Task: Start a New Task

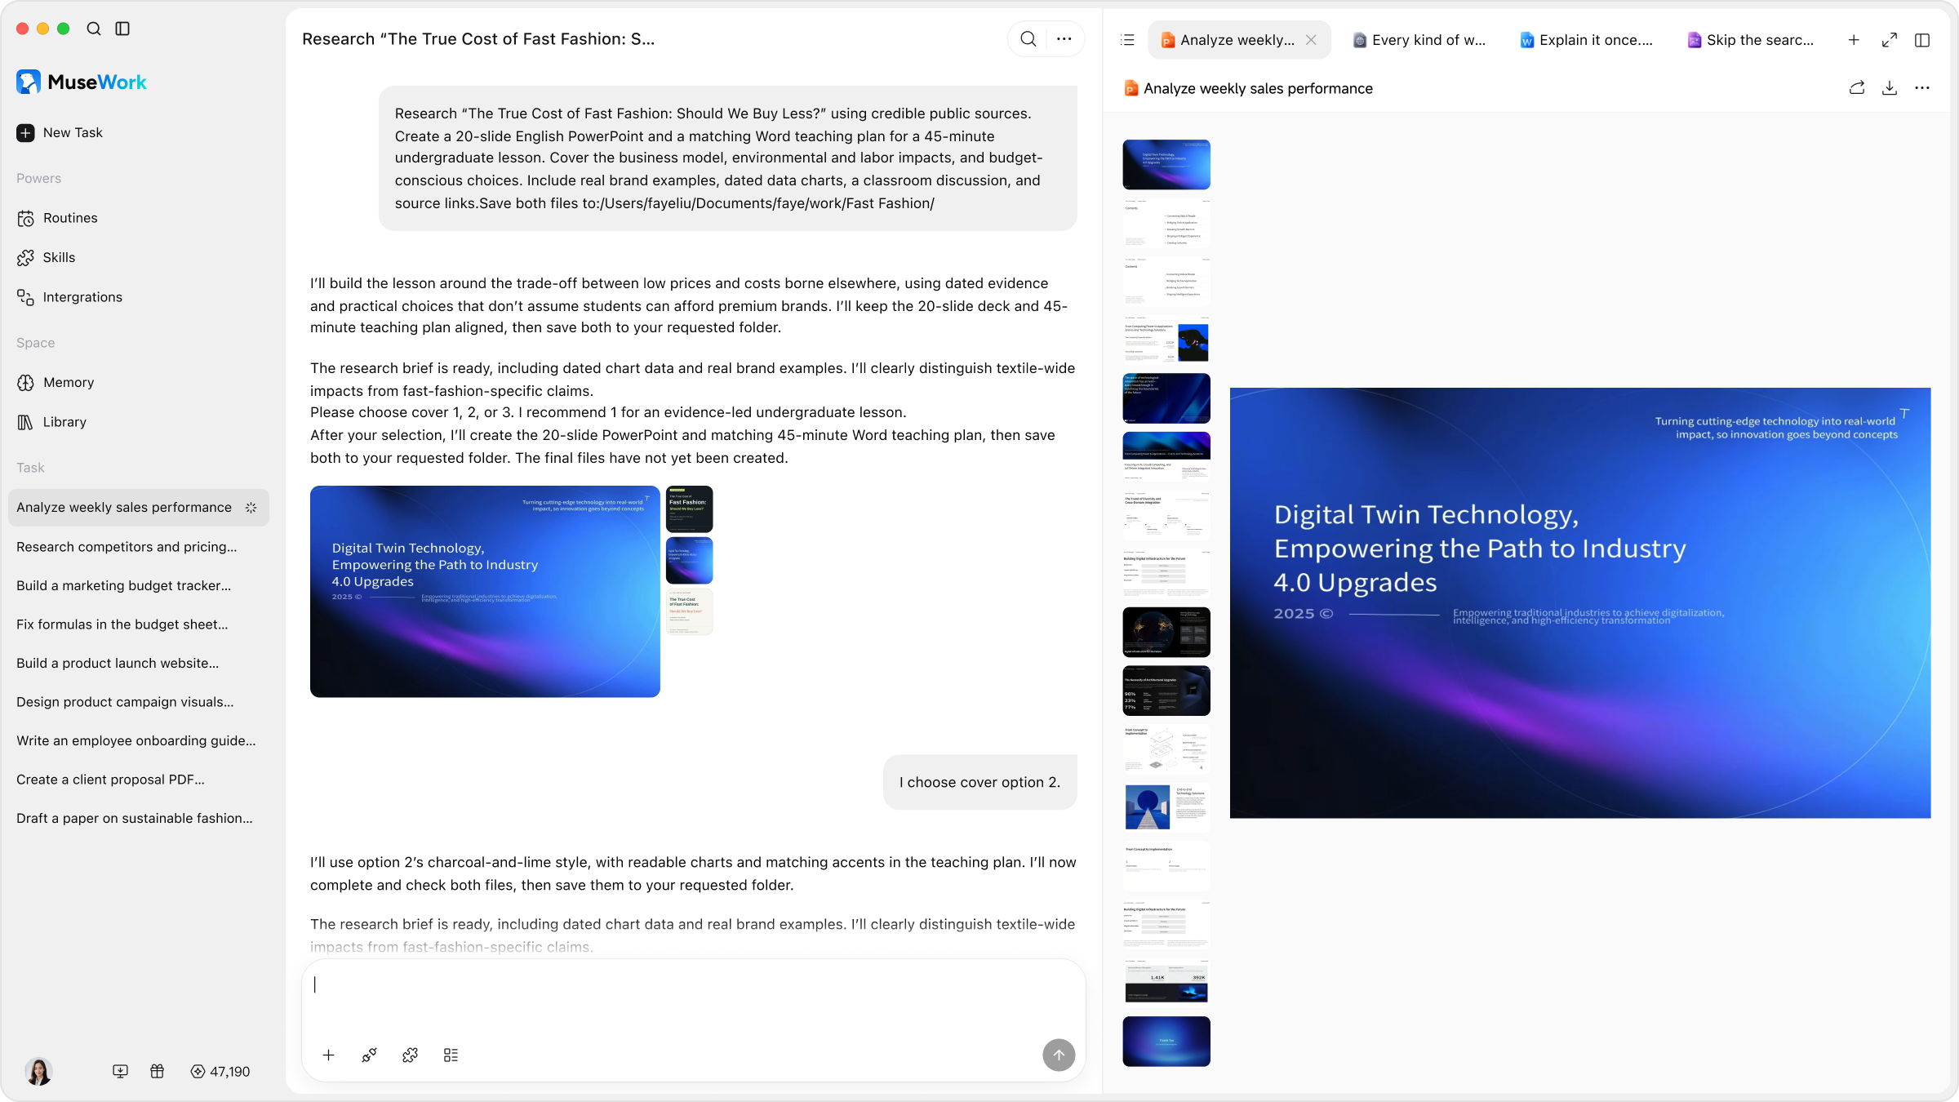Action: [x=60, y=132]
